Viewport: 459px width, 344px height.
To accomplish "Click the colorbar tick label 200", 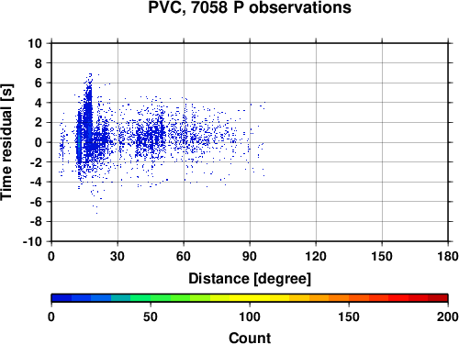I will (x=448, y=316).
